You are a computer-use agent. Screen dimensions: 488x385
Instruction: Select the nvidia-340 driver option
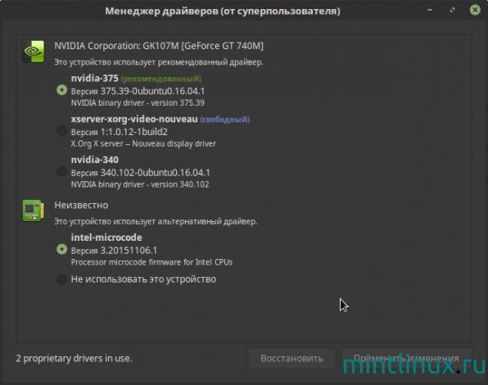coord(61,171)
